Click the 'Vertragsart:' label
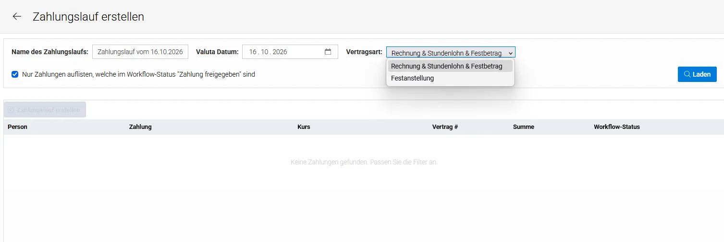 364,52
